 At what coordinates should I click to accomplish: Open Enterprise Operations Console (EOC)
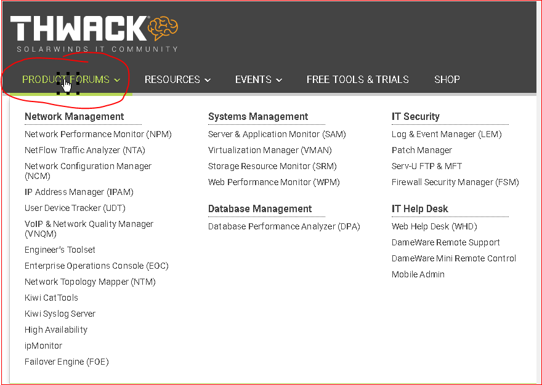(x=97, y=266)
